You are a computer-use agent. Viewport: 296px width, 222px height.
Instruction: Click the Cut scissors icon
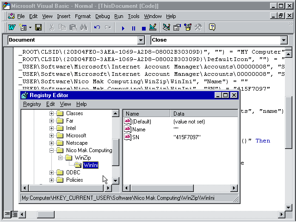click(x=51, y=28)
